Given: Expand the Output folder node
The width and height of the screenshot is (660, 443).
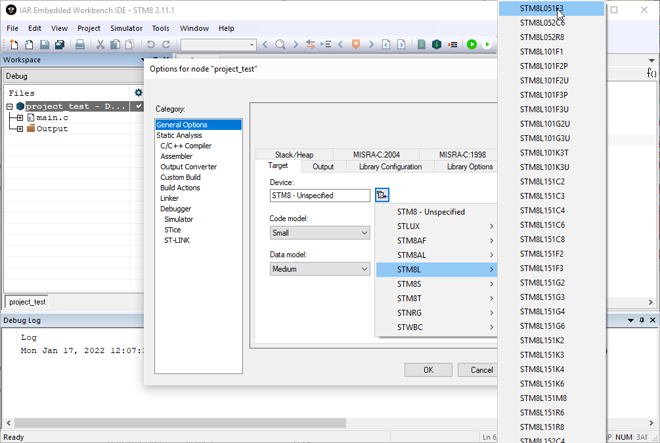Looking at the screenshot, I should tap(20, 129).
